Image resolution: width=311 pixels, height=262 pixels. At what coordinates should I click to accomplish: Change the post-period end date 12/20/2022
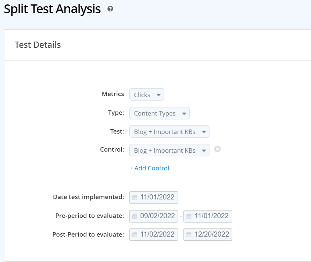211,234
